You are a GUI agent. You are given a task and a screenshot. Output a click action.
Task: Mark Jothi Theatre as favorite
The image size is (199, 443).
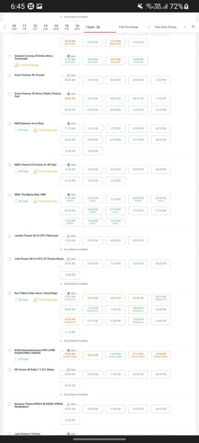[10, 260]
